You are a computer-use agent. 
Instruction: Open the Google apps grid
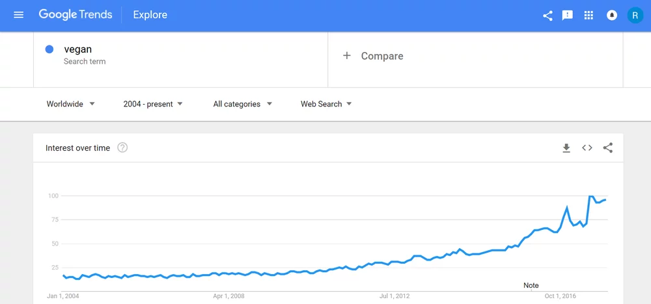tap(589, 16)
